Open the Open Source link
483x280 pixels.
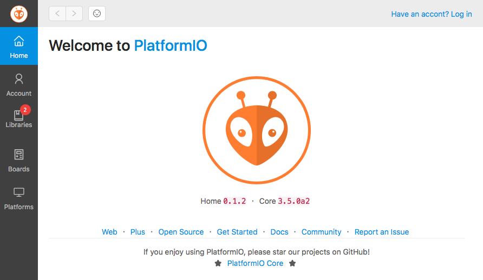pos(181,232)
